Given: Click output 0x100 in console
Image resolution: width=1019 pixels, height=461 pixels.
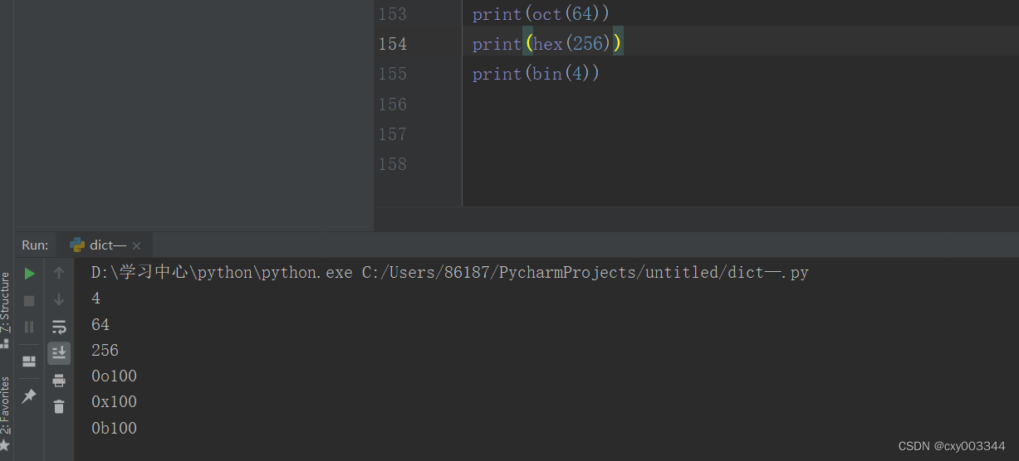Looking at the screenshot, I should pos(115,402).
